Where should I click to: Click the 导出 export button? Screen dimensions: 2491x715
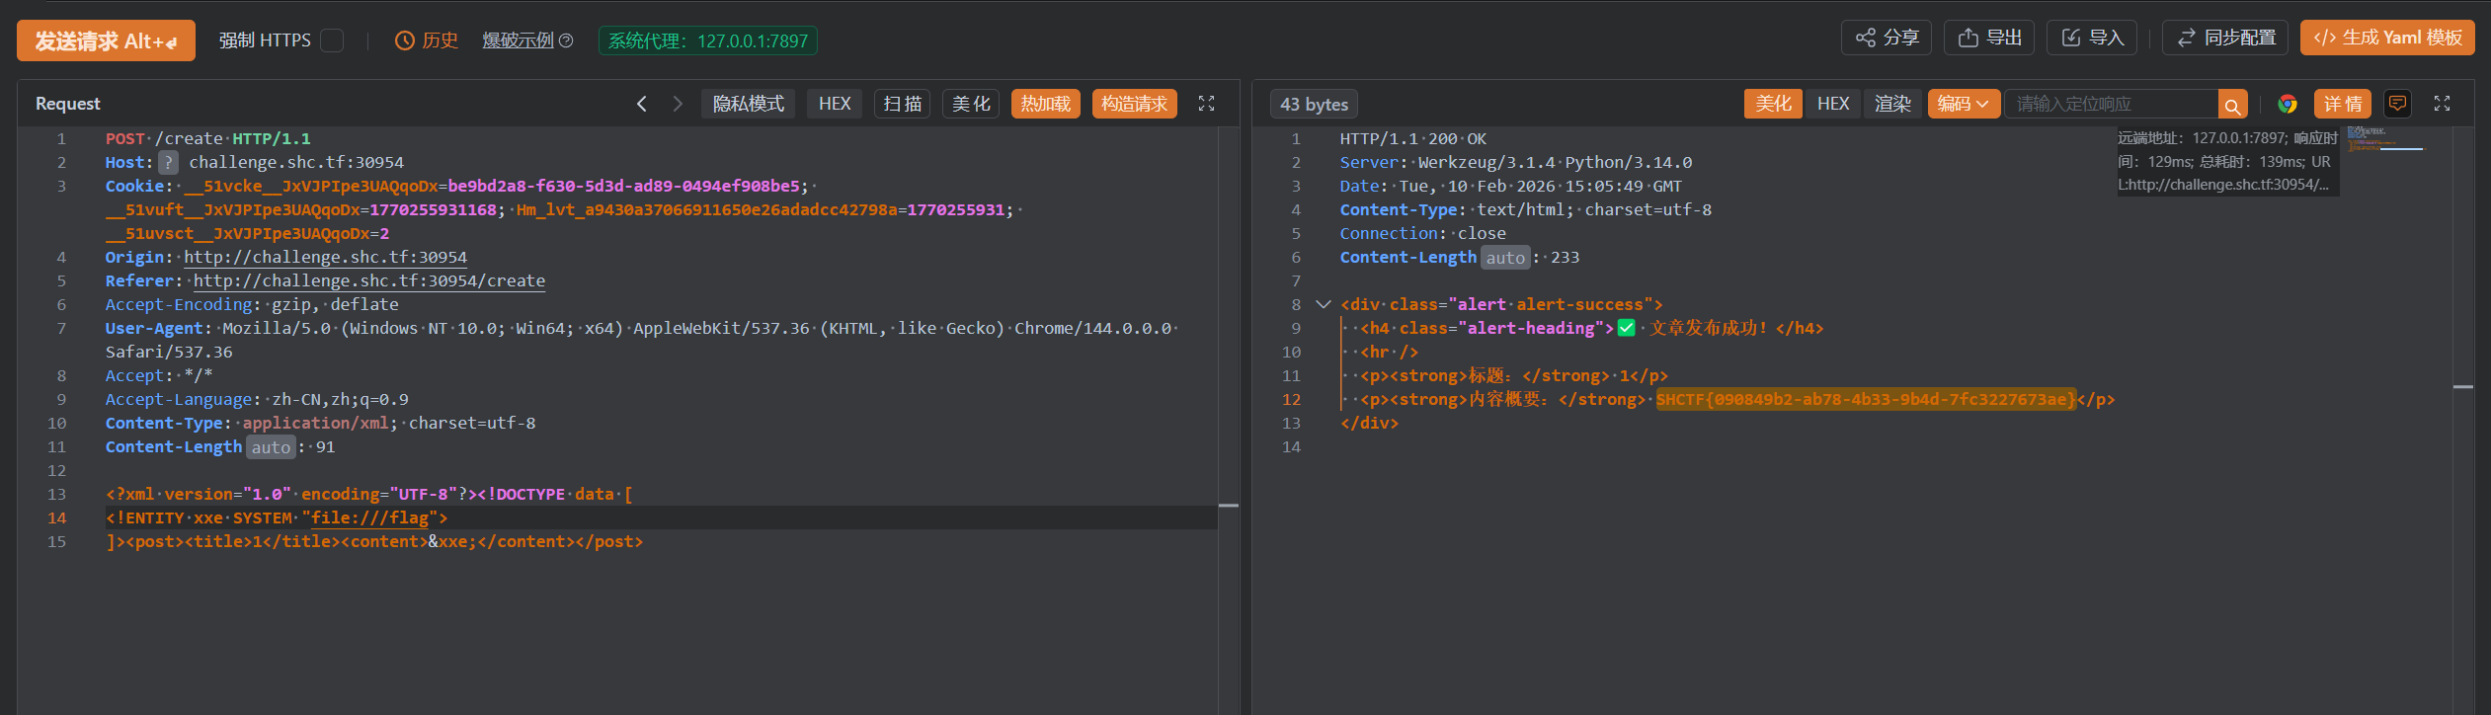[1989, 38]
